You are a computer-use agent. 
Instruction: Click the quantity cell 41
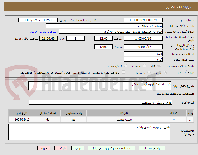coord(48,119)
